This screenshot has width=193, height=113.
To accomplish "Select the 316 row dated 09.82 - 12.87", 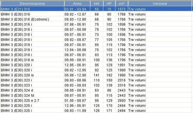I will [96, 14].
